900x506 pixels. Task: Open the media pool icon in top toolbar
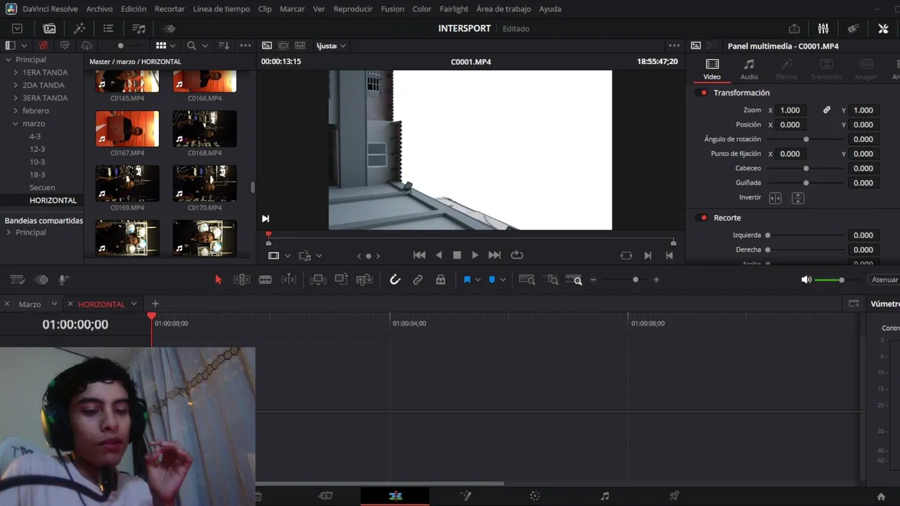49,28
